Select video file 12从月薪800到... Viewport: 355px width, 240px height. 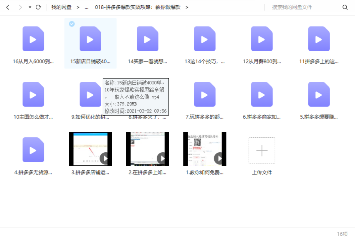[262, 39]
